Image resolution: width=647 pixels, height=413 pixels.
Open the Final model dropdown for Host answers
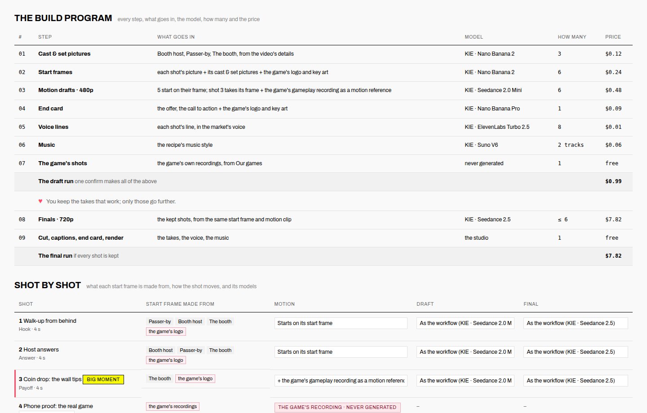coord(576,352)
